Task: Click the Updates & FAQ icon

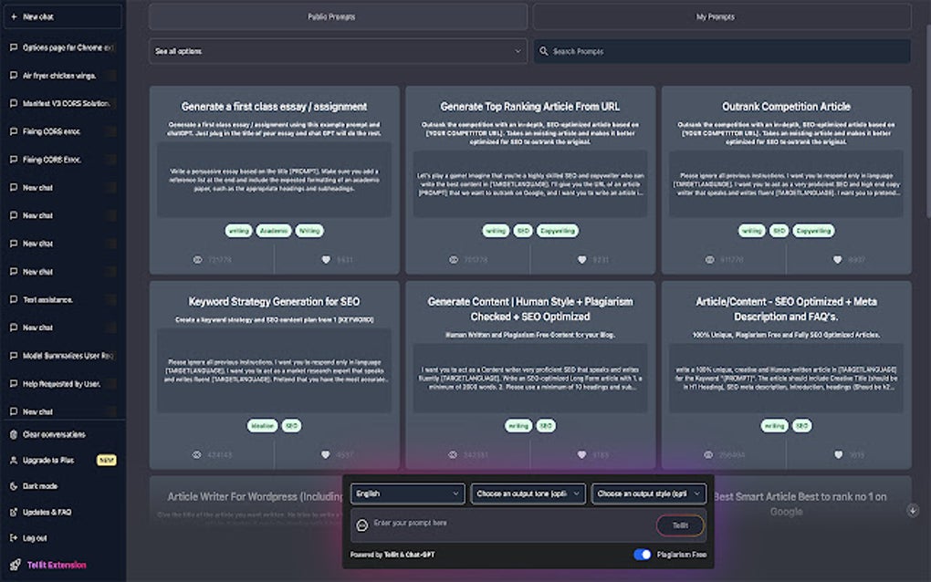Action: [13, 512]
